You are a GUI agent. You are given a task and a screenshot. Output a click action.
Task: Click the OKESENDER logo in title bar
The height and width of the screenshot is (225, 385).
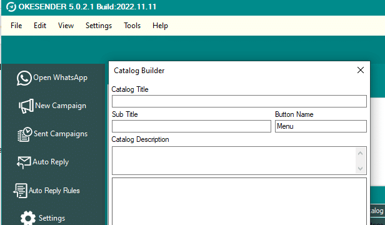pos(11,7)
